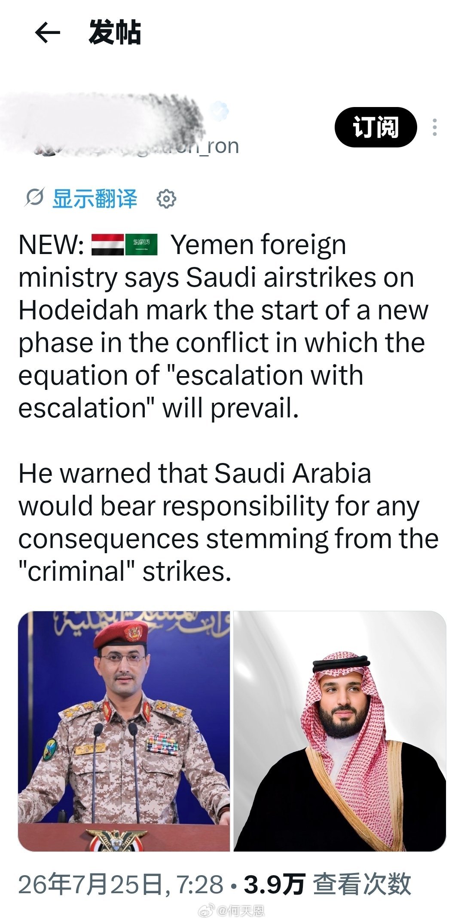Image resolution: width=464 pixels, height=922 pixels.
Task: Tap the 发帖 page title
Action: [x=115, y=33]
